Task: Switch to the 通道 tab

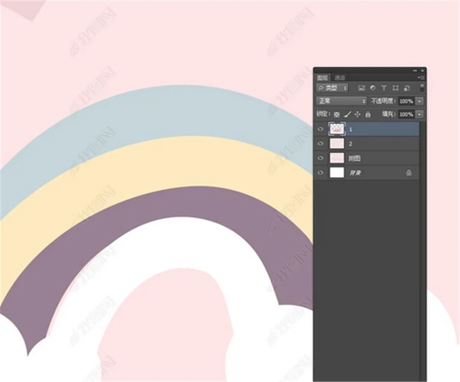Action: point(340,78)
